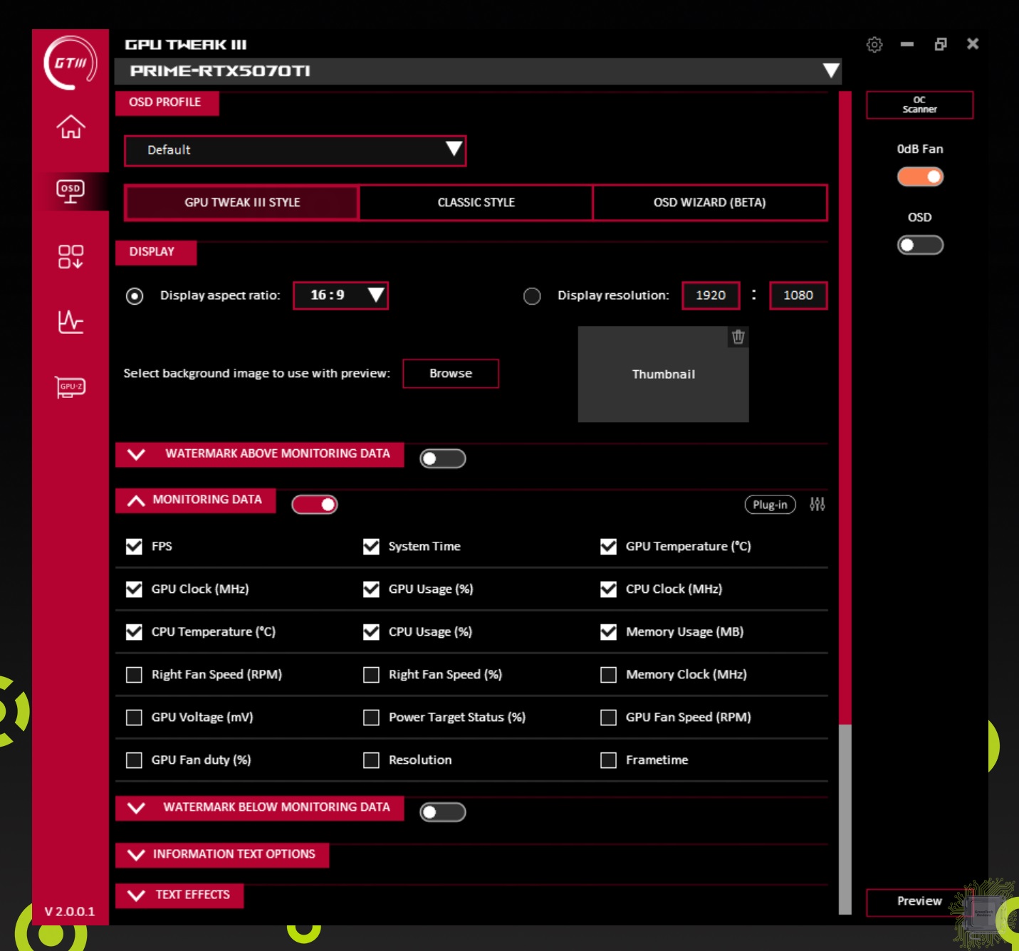Delete thumbnail with the trash icon
The width and height of the screenshot is (1019, 951).
(x=738, y=337)
